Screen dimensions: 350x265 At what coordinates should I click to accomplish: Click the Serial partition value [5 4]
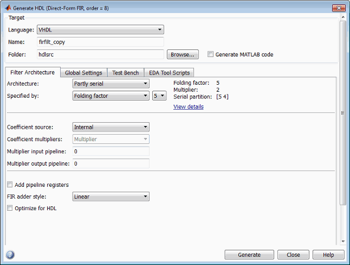point(222,97)
